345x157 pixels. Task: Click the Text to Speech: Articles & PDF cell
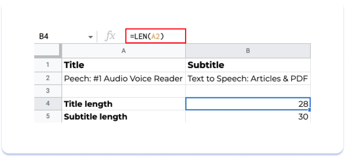248,78
